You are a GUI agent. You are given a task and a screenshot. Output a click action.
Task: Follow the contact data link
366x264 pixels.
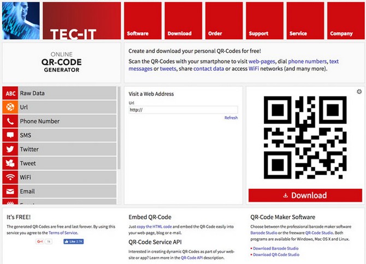coord(209,69)
